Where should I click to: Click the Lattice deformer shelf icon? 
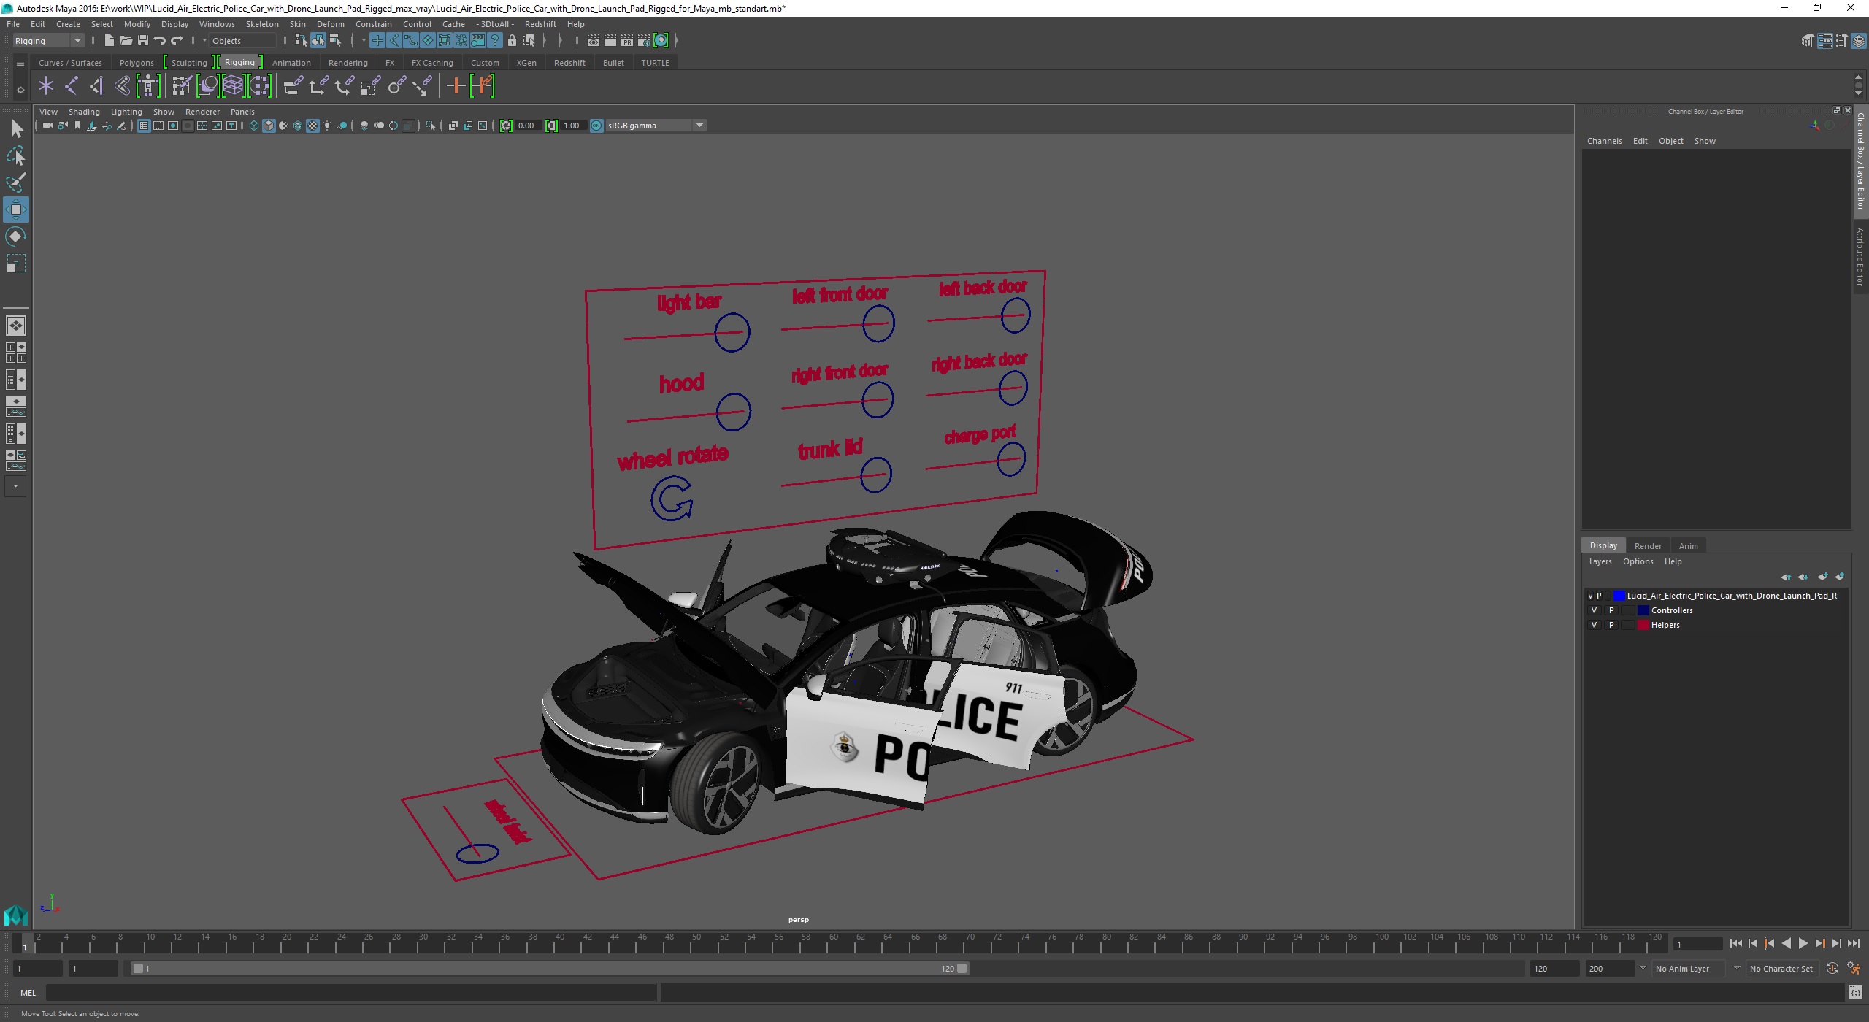pyautogui.click(x=233, y=86)
